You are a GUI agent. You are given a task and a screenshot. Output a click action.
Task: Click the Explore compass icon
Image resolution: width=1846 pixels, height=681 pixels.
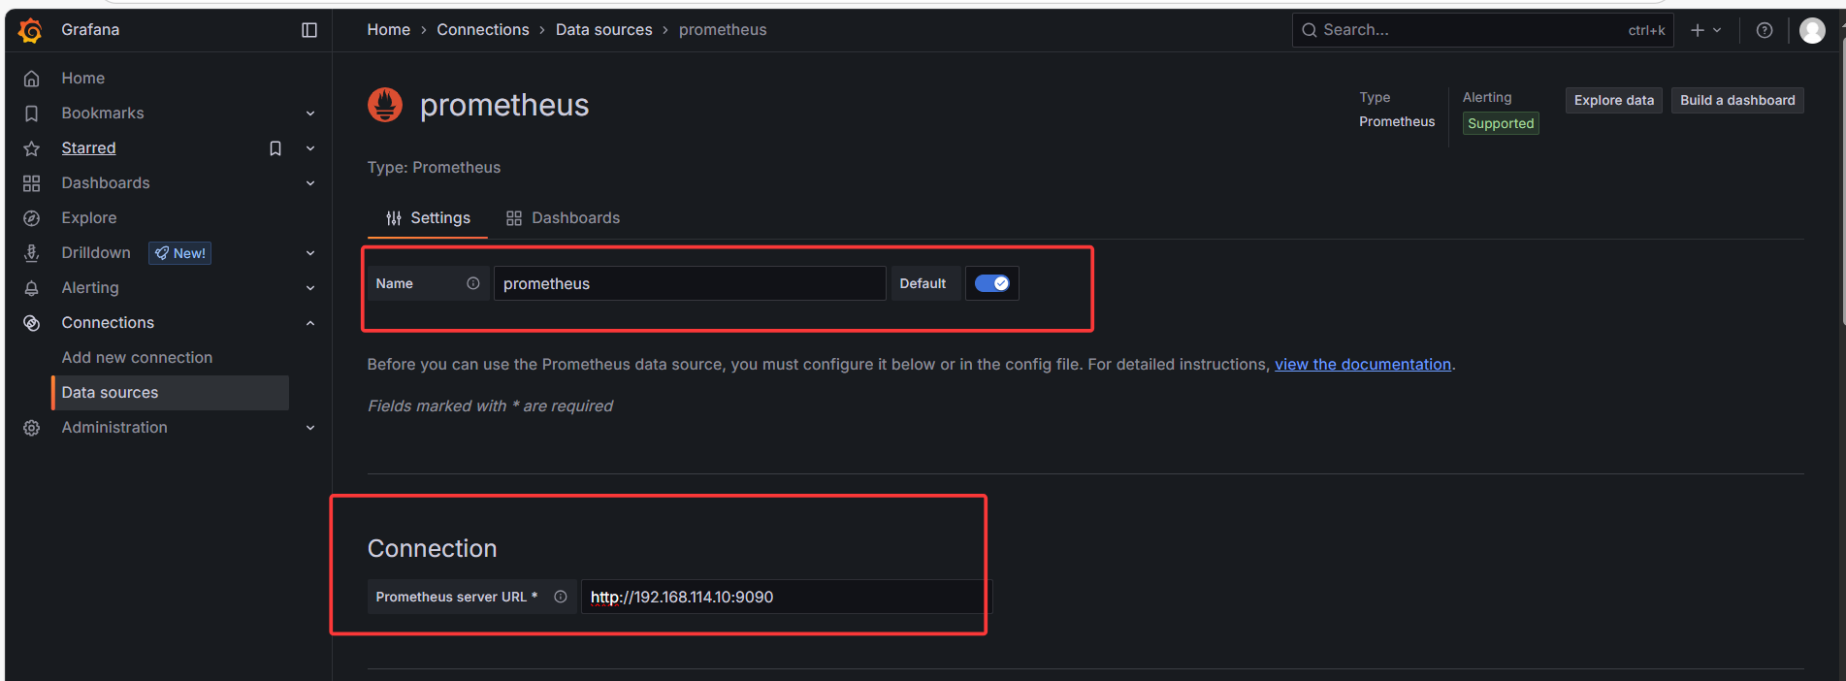[x=31, y=218]
